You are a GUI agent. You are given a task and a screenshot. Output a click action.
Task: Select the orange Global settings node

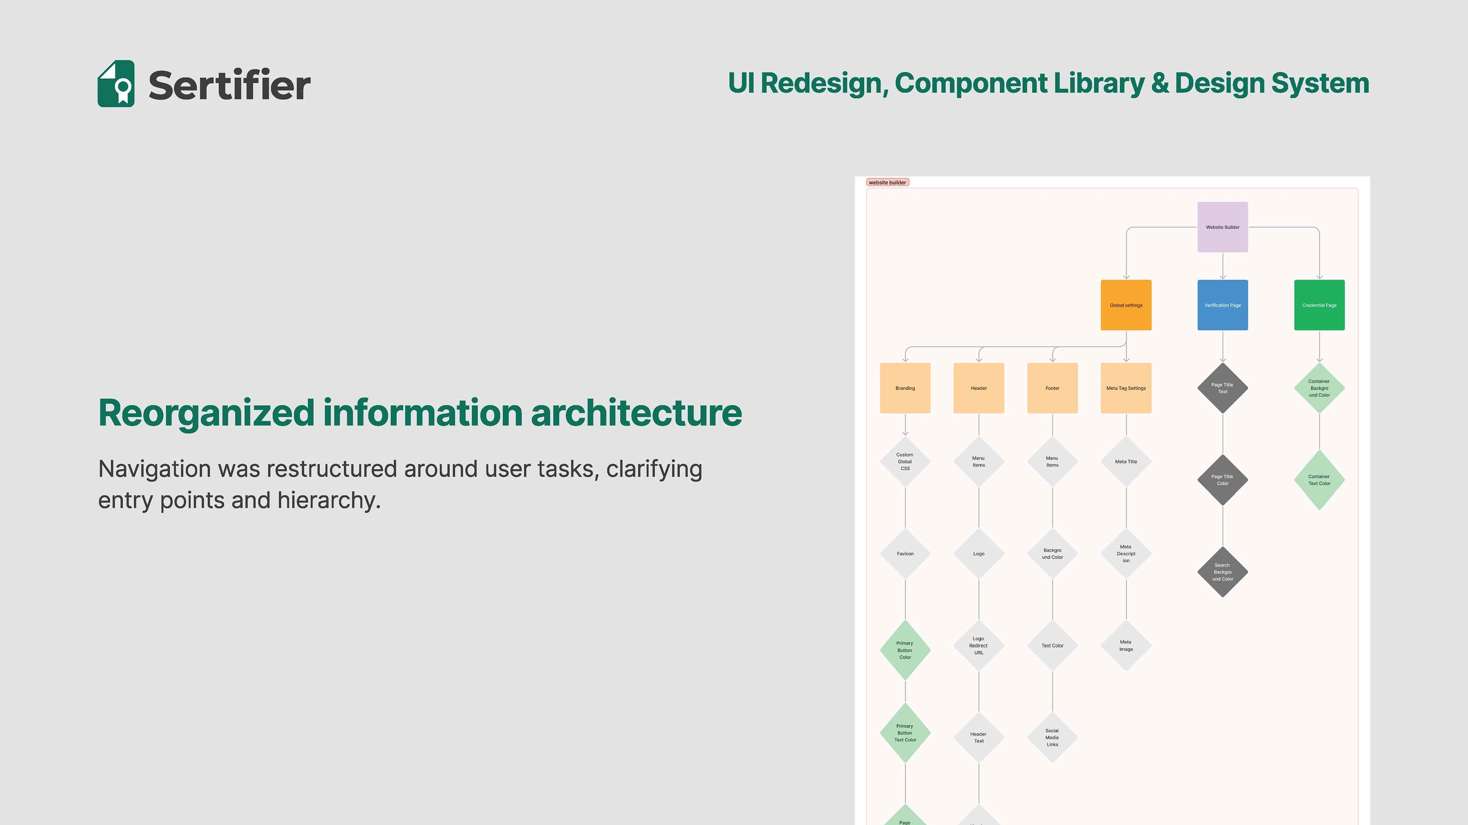[1125, 305]
